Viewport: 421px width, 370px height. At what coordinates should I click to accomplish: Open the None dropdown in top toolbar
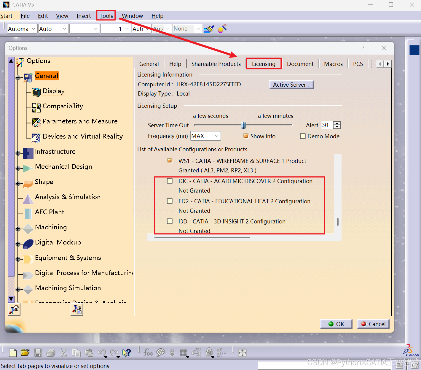pyautogui.click(x=187, y=29)
